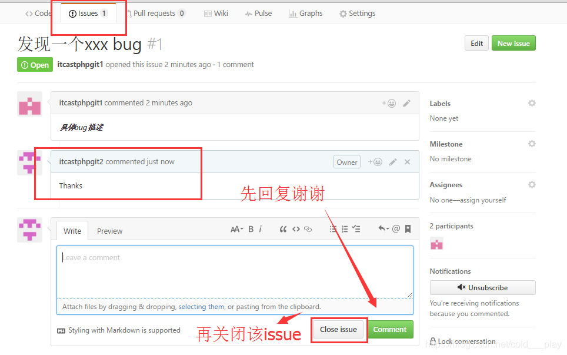The image size is (567, 355).
Task: Click the Close issue button
Action: pyautogui.click(x=338, y=329)
